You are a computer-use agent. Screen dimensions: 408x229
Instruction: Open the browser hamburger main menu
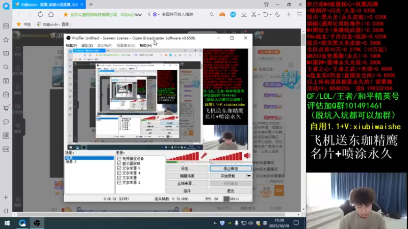pos(299,15)
